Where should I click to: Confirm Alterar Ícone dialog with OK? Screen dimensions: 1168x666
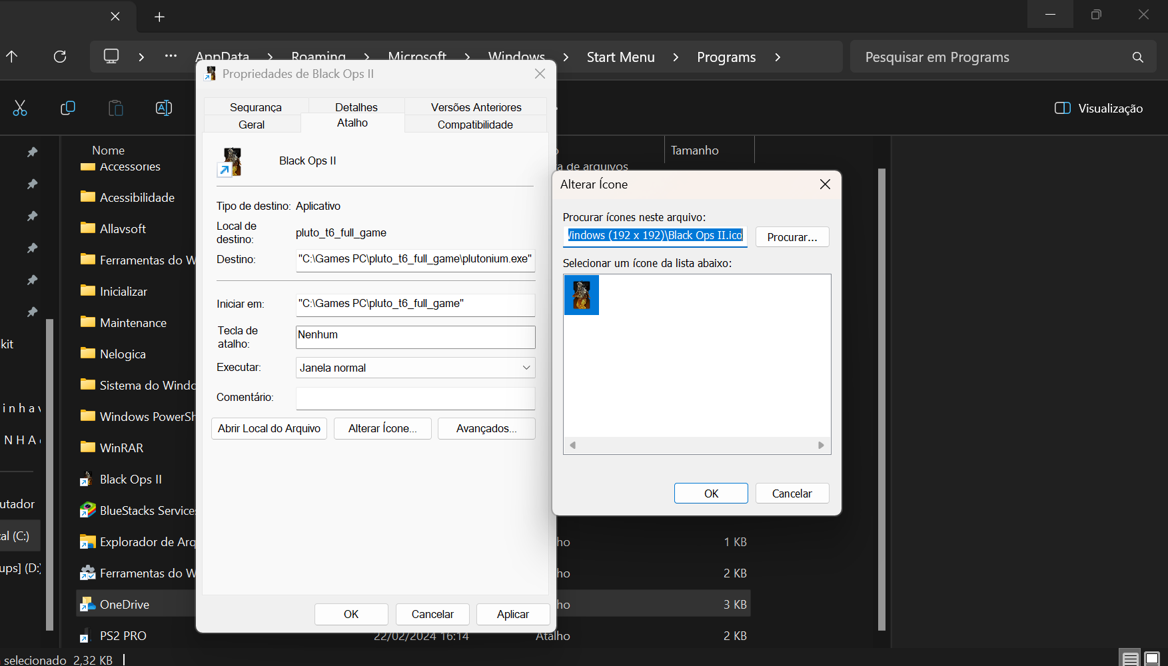pos(711,494)
